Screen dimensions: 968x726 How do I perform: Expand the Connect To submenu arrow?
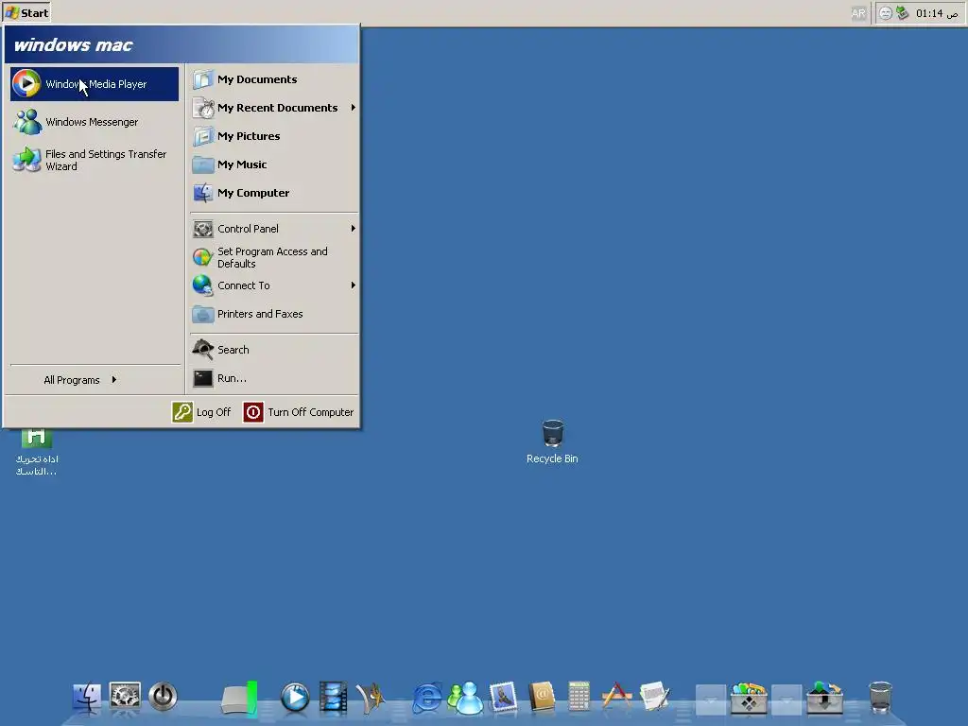tap(354, 285)
